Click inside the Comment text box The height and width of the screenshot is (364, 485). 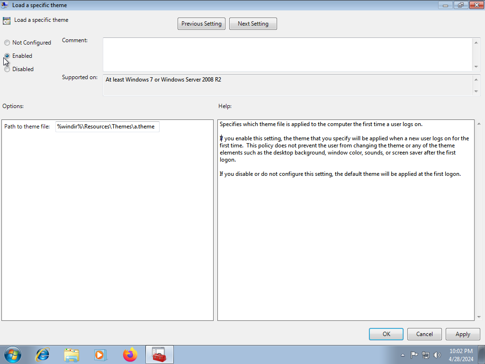(287, 55)
